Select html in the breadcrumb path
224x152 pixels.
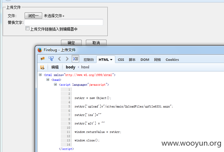(x=85, y=67)
